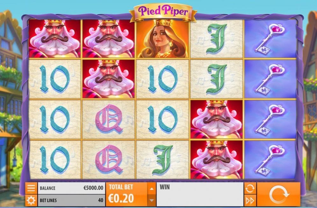Decrease total bet with down arrow
Image resolution: width=317 pixels, height=208 pixels.
[152, 200]
